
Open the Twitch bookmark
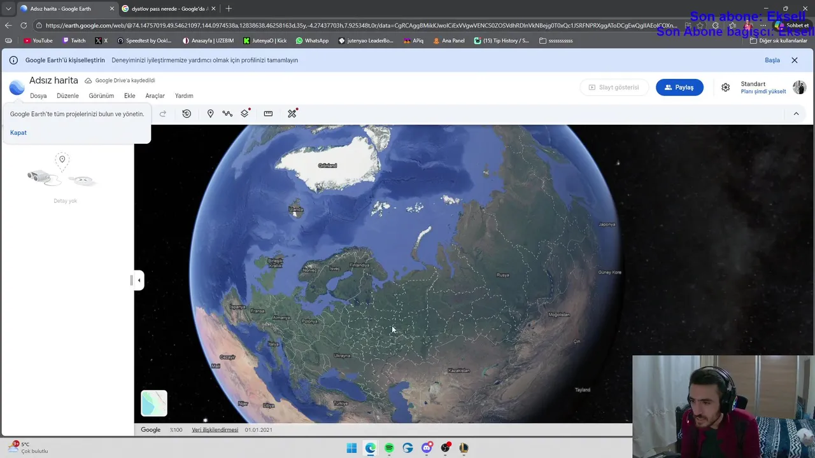pos(74,41)
